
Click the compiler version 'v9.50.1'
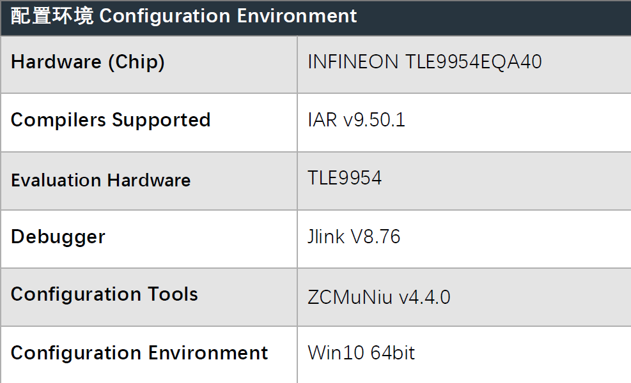[374, 120]
